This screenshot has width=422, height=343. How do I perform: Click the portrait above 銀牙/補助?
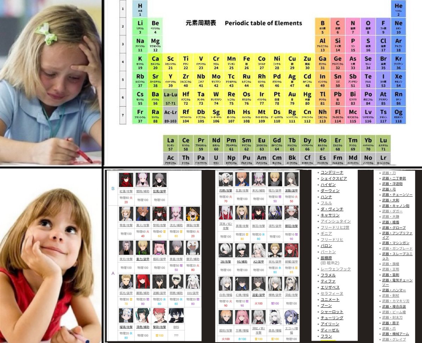coord(193,247)
